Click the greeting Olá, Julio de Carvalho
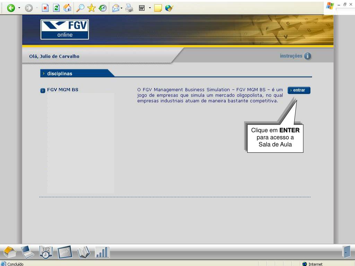The width and height of the screenshot is (355, 266). coord(54,56)
